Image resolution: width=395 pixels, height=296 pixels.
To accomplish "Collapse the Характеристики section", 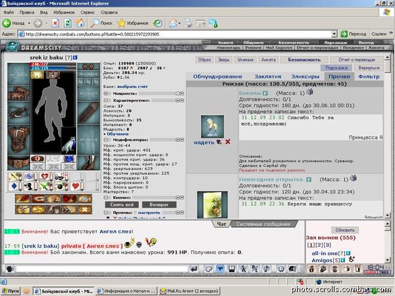I will click(106, 100).
